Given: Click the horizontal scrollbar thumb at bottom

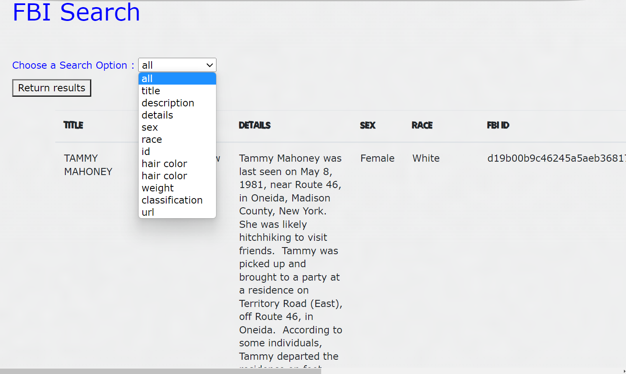Looking at the screenshot, I should [160, 371].
